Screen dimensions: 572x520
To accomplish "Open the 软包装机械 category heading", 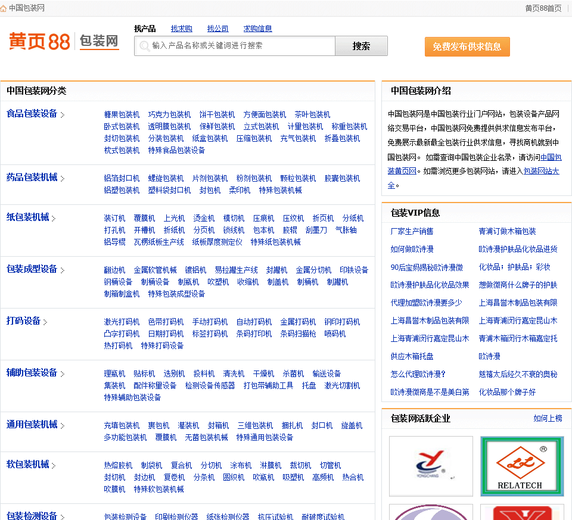I will [x=27, y=465].
